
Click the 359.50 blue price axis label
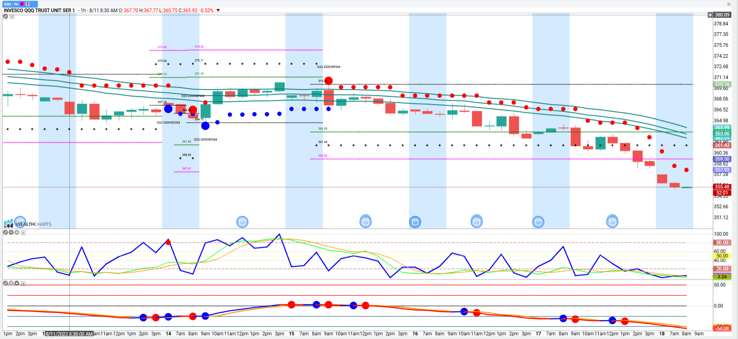(x=722, y=159)
